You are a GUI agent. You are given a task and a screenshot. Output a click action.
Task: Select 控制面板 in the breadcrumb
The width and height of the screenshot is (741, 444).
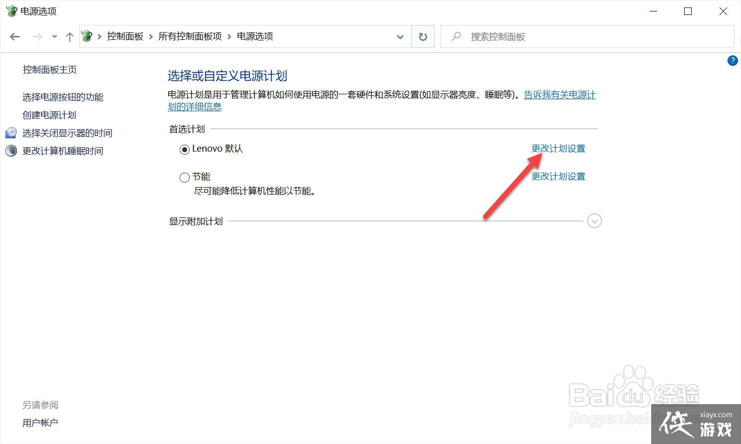pos(125,36)
